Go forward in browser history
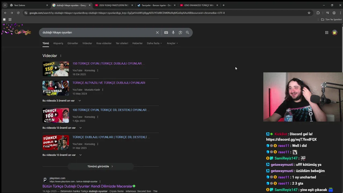 [x=12, y=13]
